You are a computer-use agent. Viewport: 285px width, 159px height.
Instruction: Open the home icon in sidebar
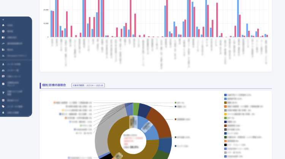[3, 25]
